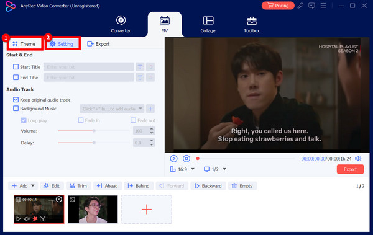
Task: Click the Volume value field 100
Action: 141,131
